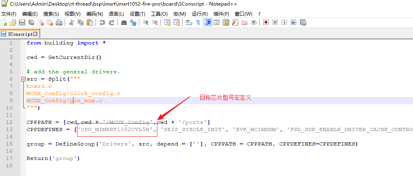The image size is (413, 176).
Task: Collapse the Split block fold marker
Action: click(23, 79)
